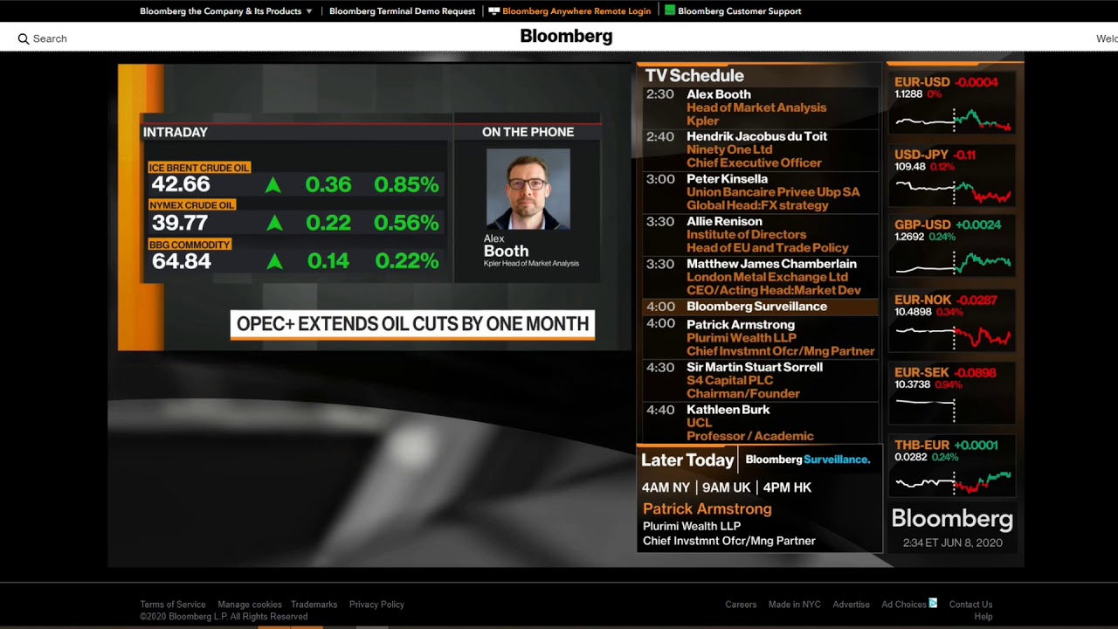Viewport: 1118px width, 629px height.
Task: Click OPEC+ Extends Oil Cuts headline
Action: [412, 324]
